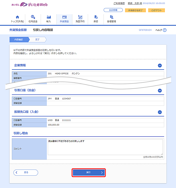Click the あいぎん がいためWeb logo
176x188 pixels.
point(30,5)
